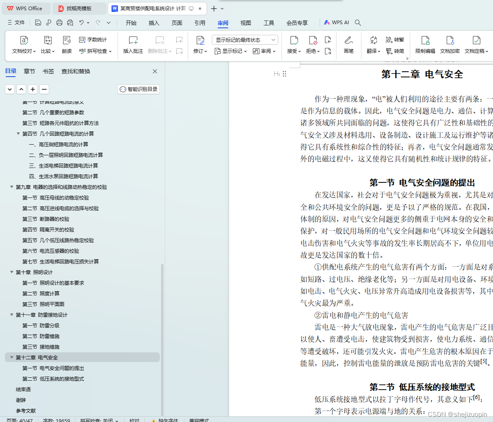
Task: Go to 三、生活电梯回路短路电流计算
Action: coord(64,166)
